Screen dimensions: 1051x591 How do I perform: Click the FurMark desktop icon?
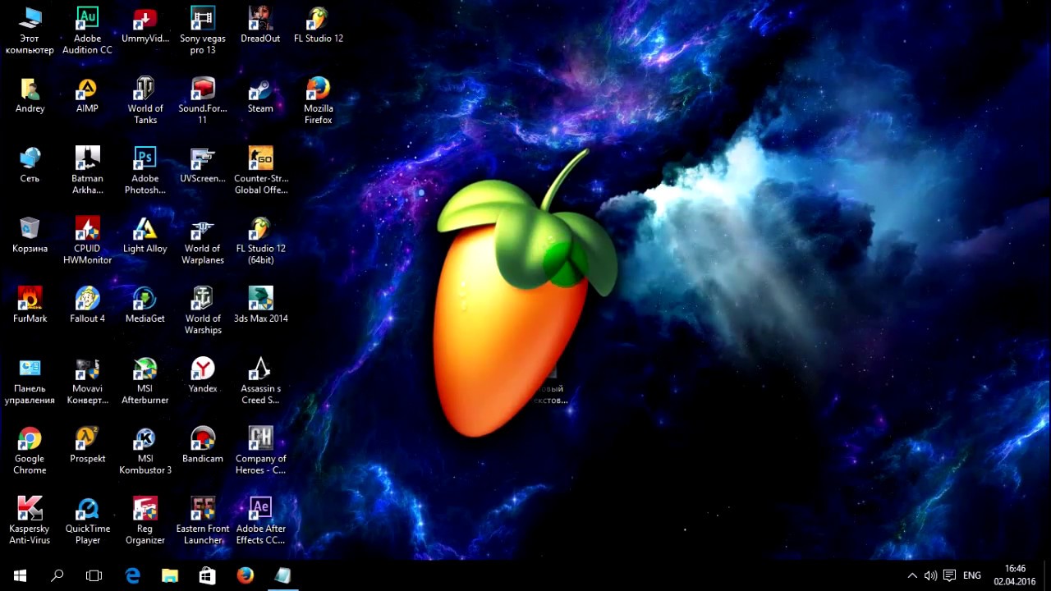coord(30,305)
